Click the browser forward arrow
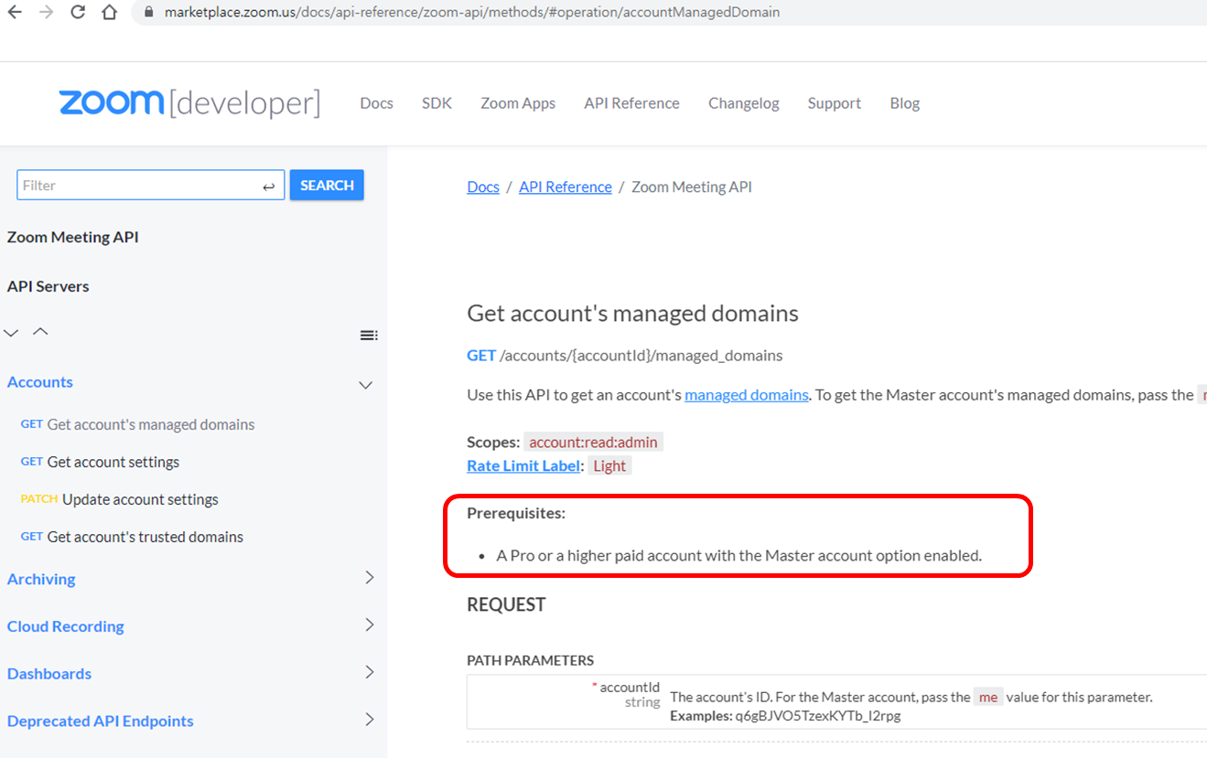 (x=46, y=13)
